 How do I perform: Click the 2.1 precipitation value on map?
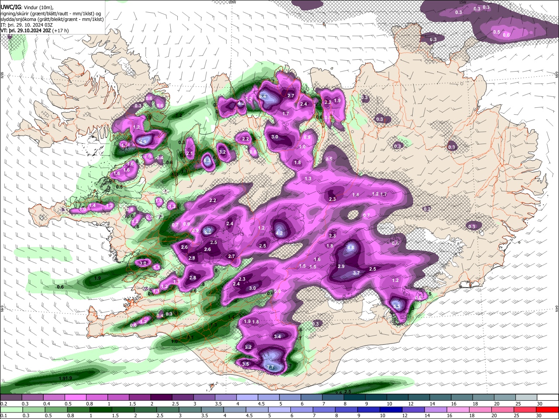click(190, 154)
